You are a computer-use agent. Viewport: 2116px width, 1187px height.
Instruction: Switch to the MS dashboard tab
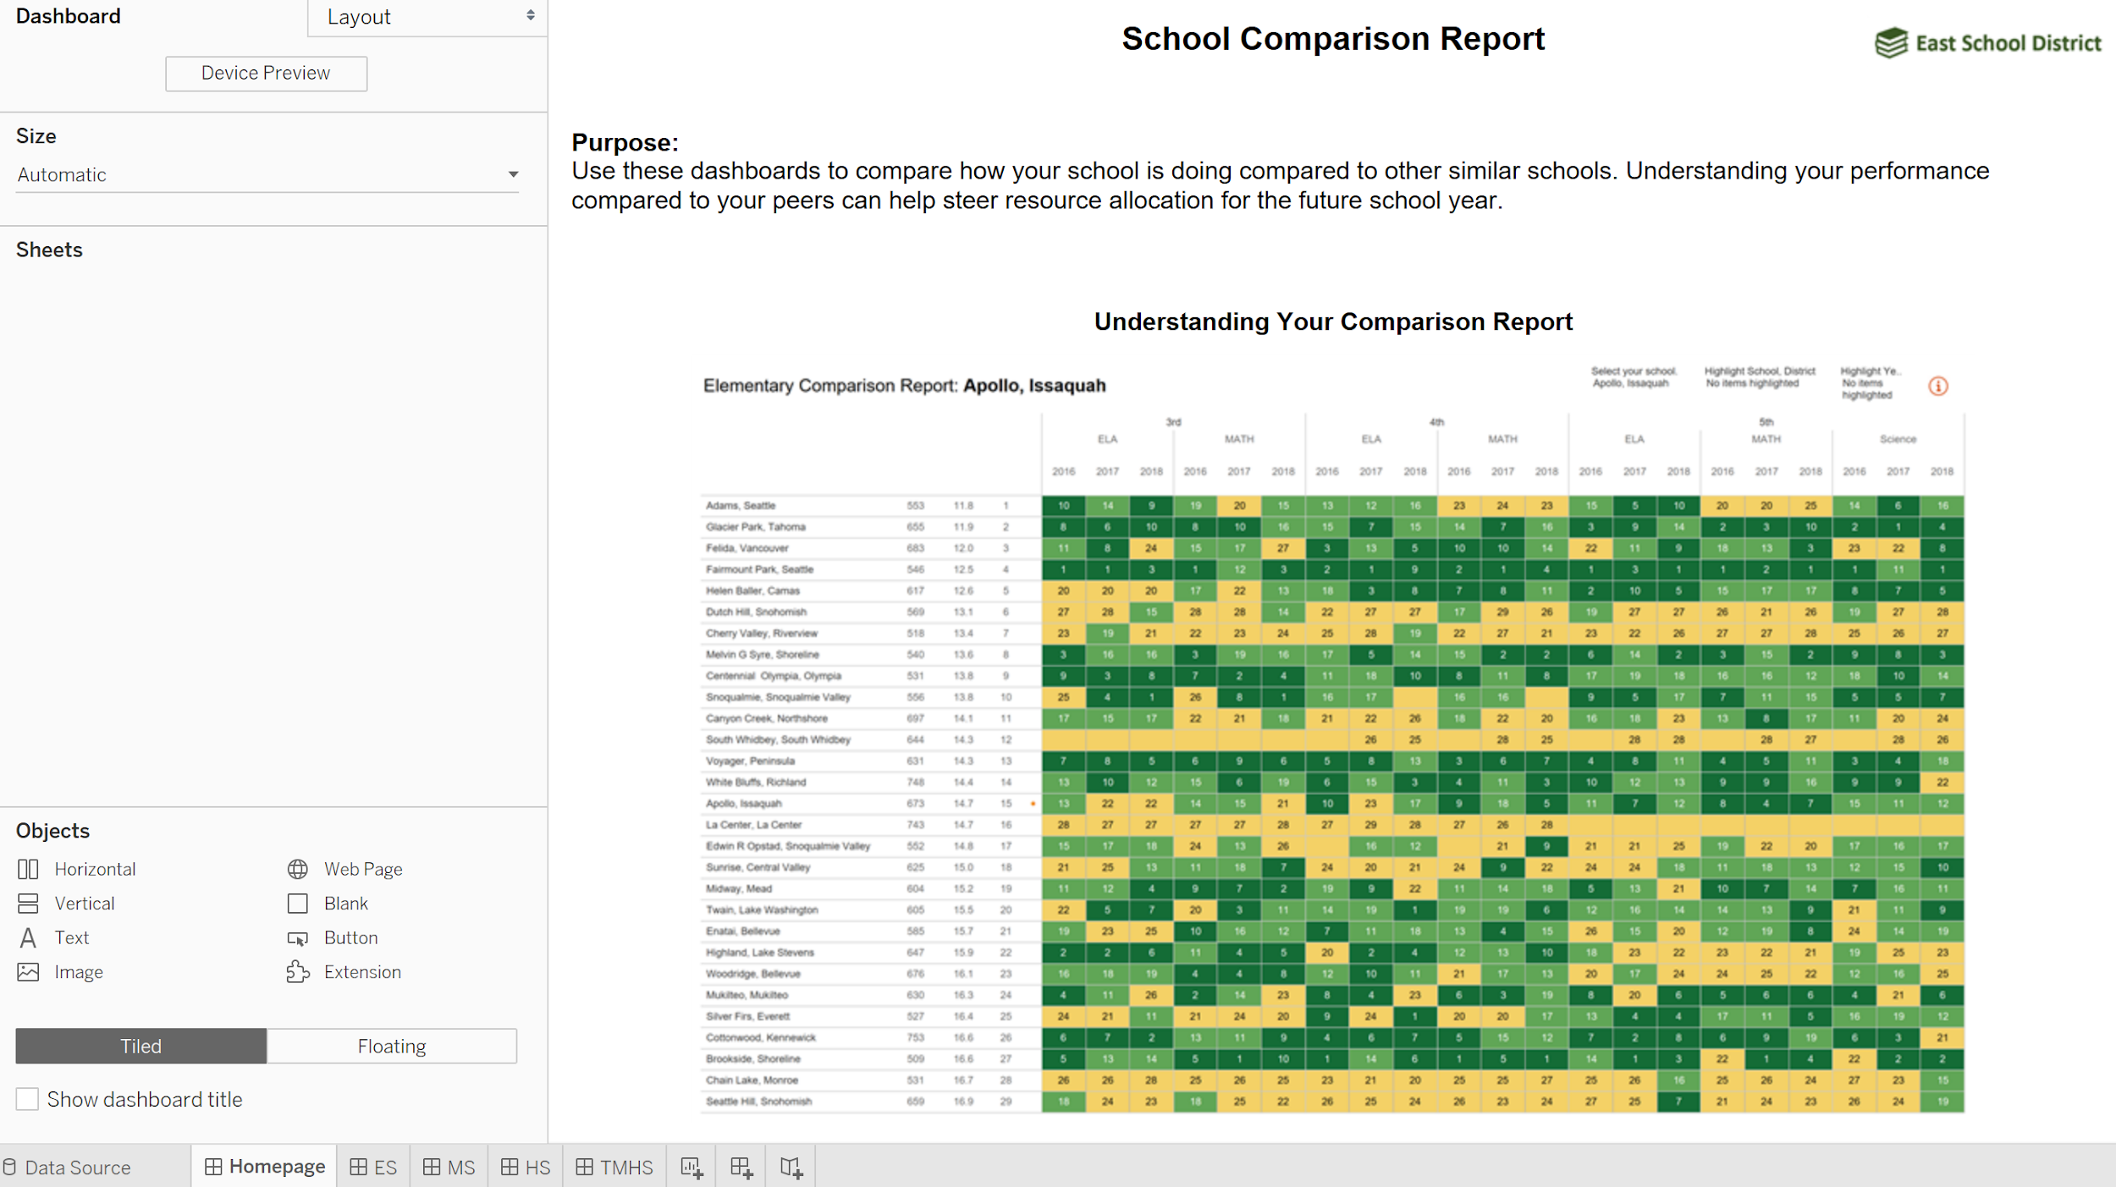tap(449, 1168)
